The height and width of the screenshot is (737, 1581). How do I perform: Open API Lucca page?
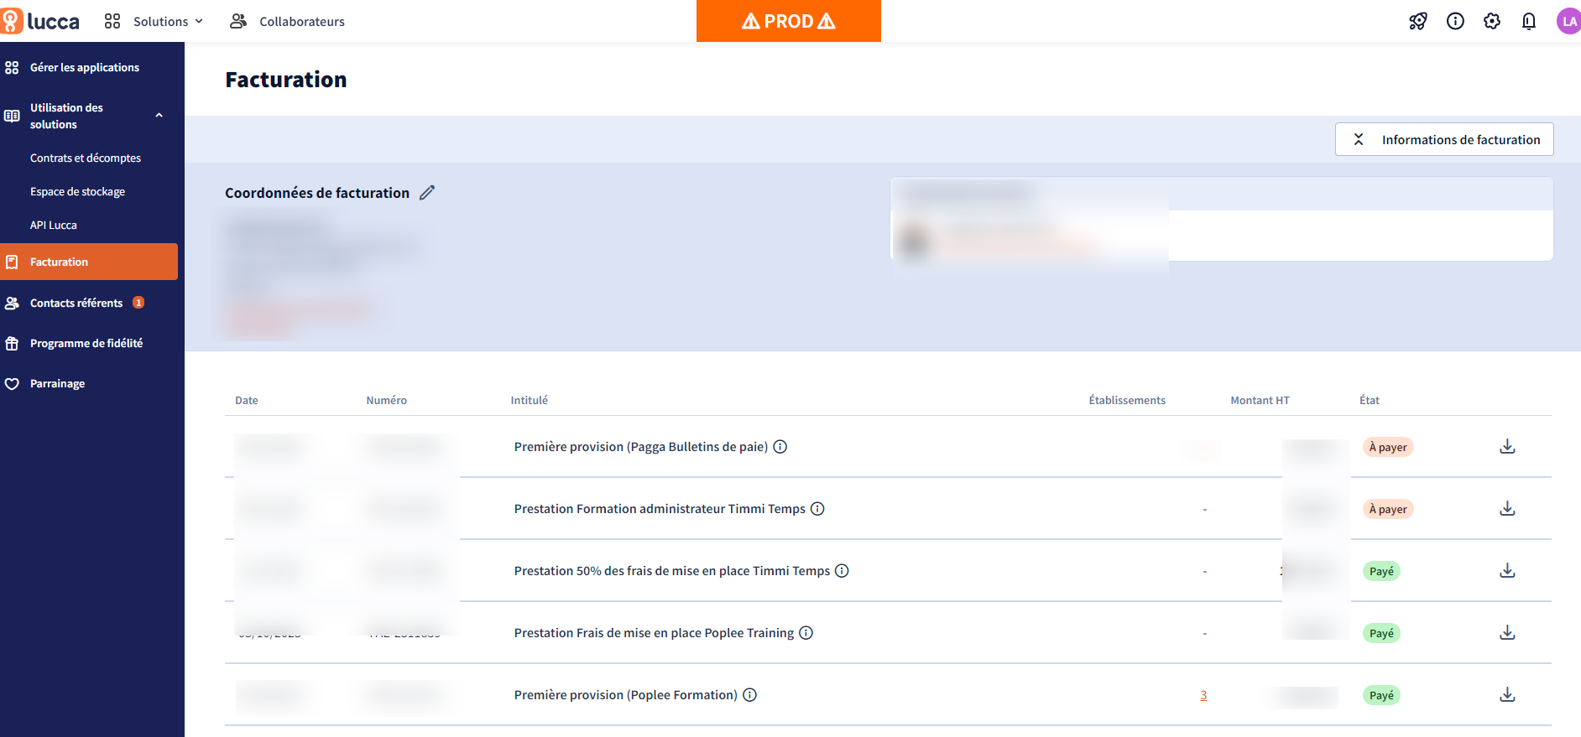53,225
